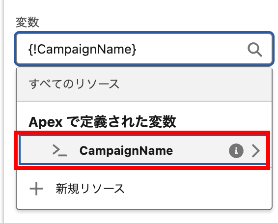The height and width of the screenshot is (223, 278).
Task: Expand CampaignName with the right chevron
Action: pyautogui.click(x=256, y=151)
